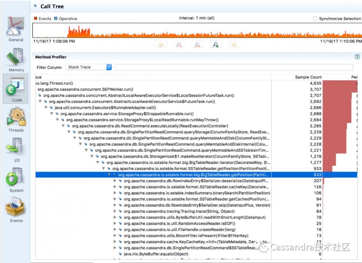Collapse the SinglePartitionReadCommand.queryStorage node
This screenshot has width=362, height=263.
[69, 132]
